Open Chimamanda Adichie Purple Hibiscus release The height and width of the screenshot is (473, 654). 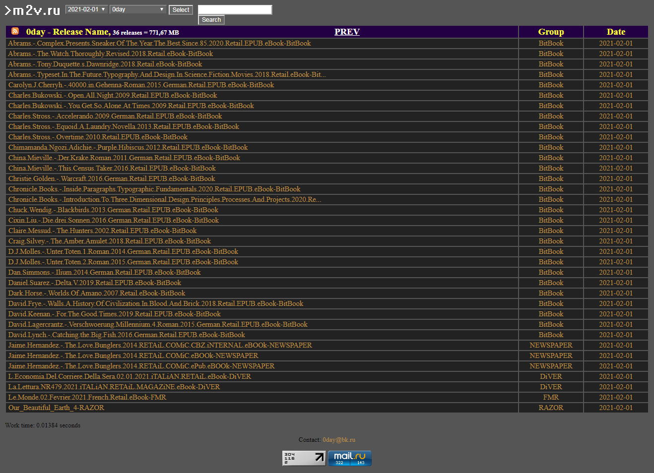tap(128, 147)
